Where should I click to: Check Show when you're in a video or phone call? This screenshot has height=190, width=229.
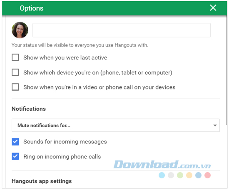[x=15, y=87]
